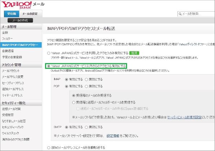
Task: Select 公式サービス以外からのアクセスも有効にする radio
Action: [x=49, y=66]
